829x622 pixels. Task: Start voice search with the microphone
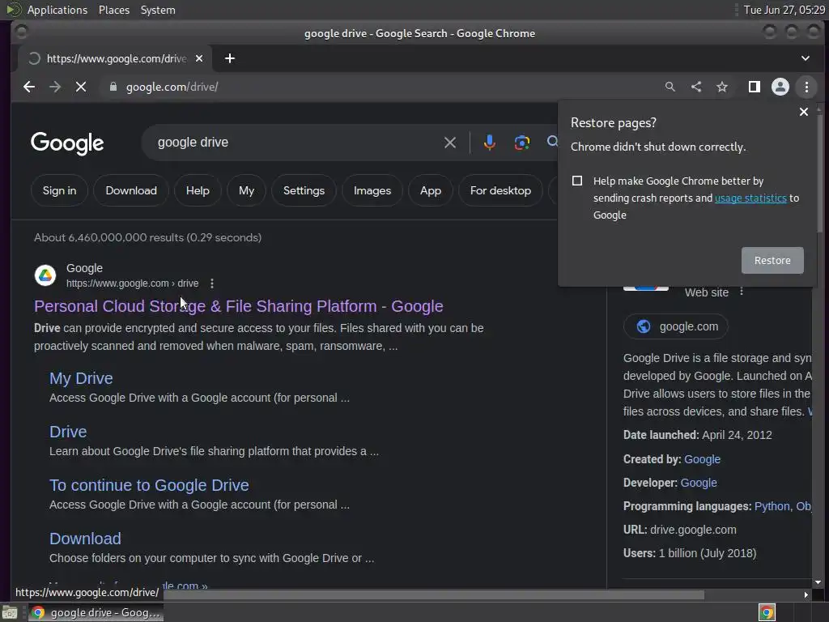click(x=490, y=143)
